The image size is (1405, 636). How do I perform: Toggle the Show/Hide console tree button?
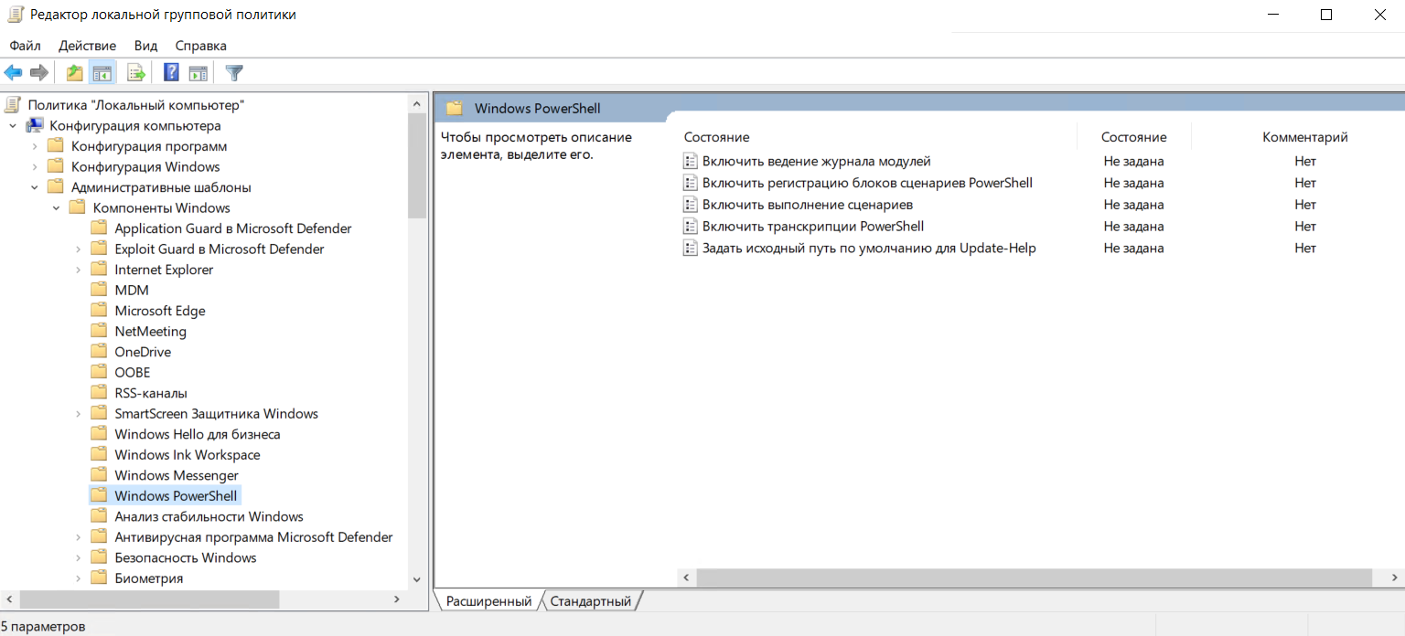[x=102, y=73]
